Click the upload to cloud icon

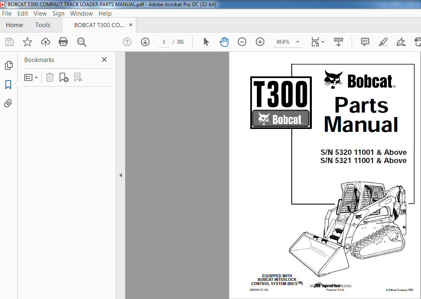point(46,42)
